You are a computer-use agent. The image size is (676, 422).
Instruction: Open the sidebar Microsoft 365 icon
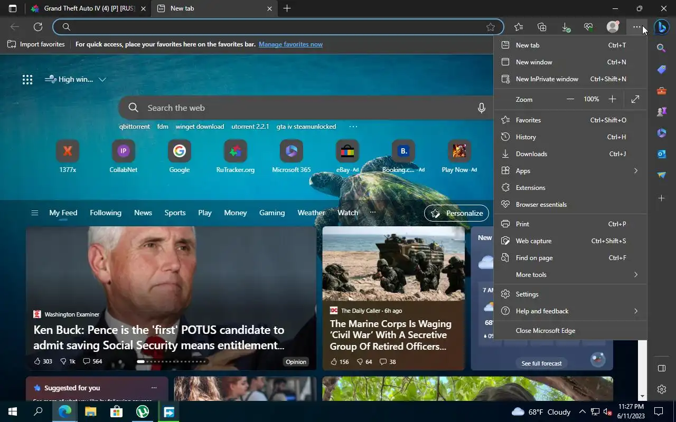click(x=661, y=133)
